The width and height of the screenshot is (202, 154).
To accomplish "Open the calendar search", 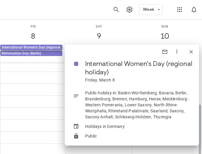I will (x=116, y=10).
